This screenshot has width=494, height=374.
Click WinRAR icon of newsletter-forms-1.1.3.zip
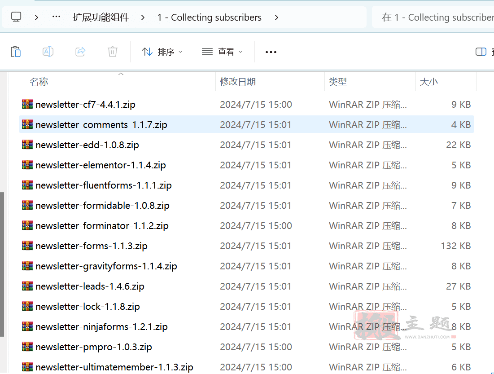click(27, 245)
